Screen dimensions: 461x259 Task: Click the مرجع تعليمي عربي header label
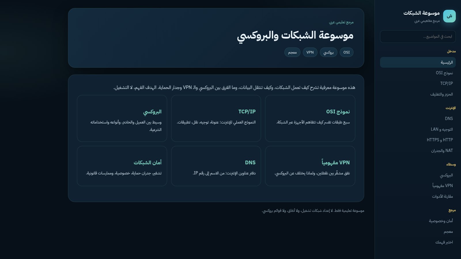pos(341,22)
